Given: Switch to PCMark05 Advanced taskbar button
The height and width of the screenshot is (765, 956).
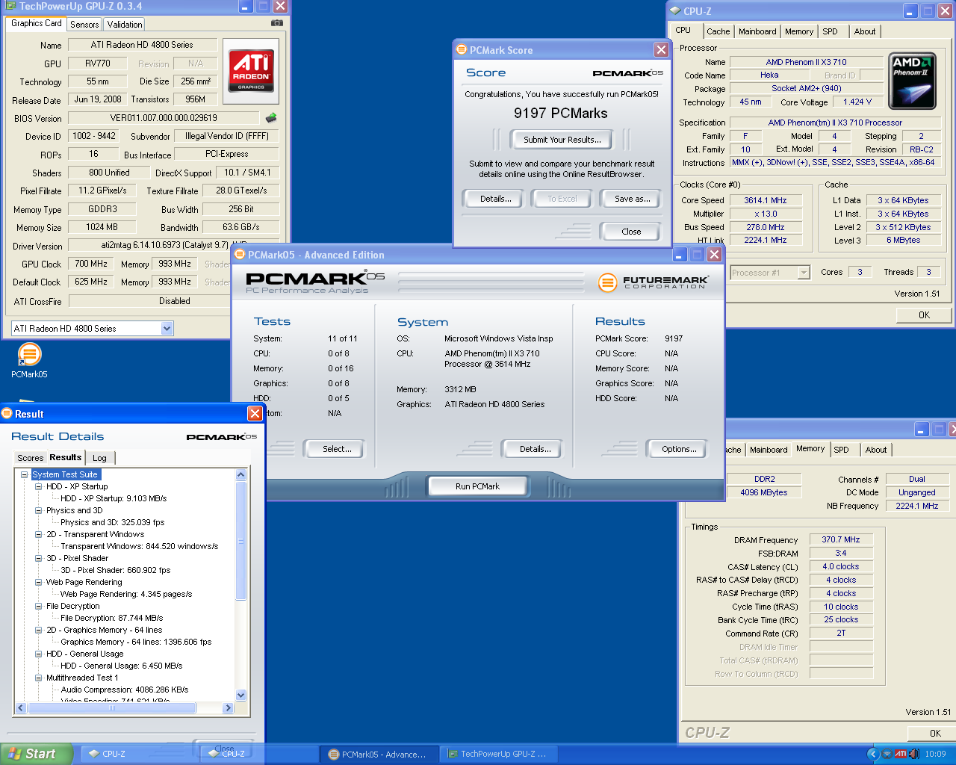Looking at the screenshot, I should pos(379,755).
